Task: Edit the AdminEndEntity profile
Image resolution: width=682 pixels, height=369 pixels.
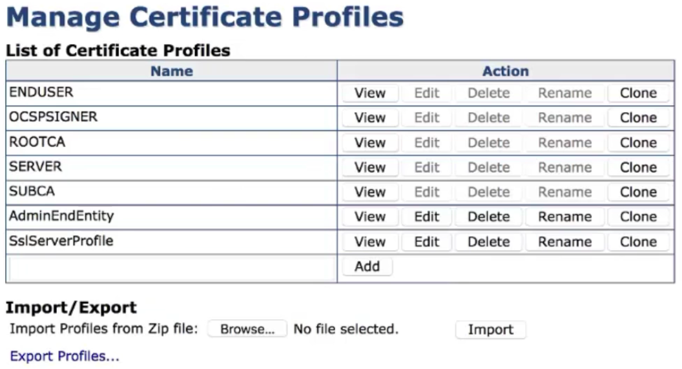Action: pos(426,217)
